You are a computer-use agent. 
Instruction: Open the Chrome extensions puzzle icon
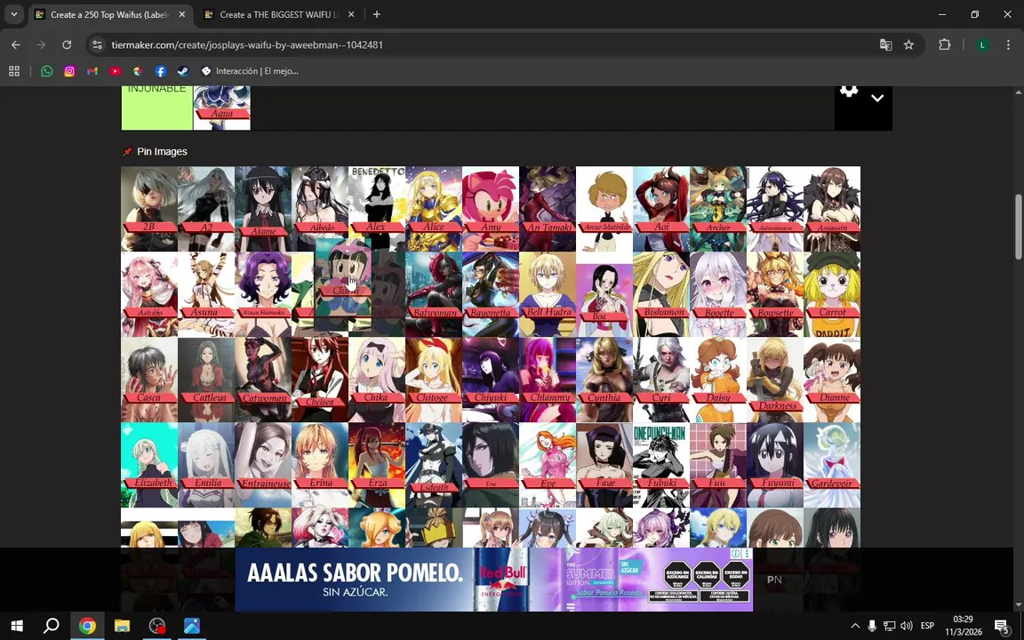click(944, 45)
